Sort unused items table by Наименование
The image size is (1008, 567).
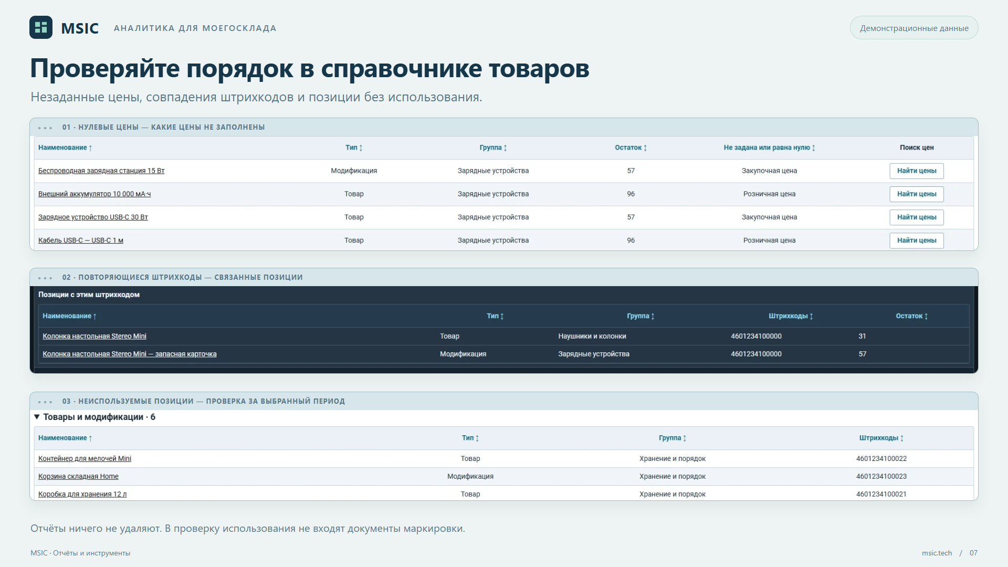(65, 438)
